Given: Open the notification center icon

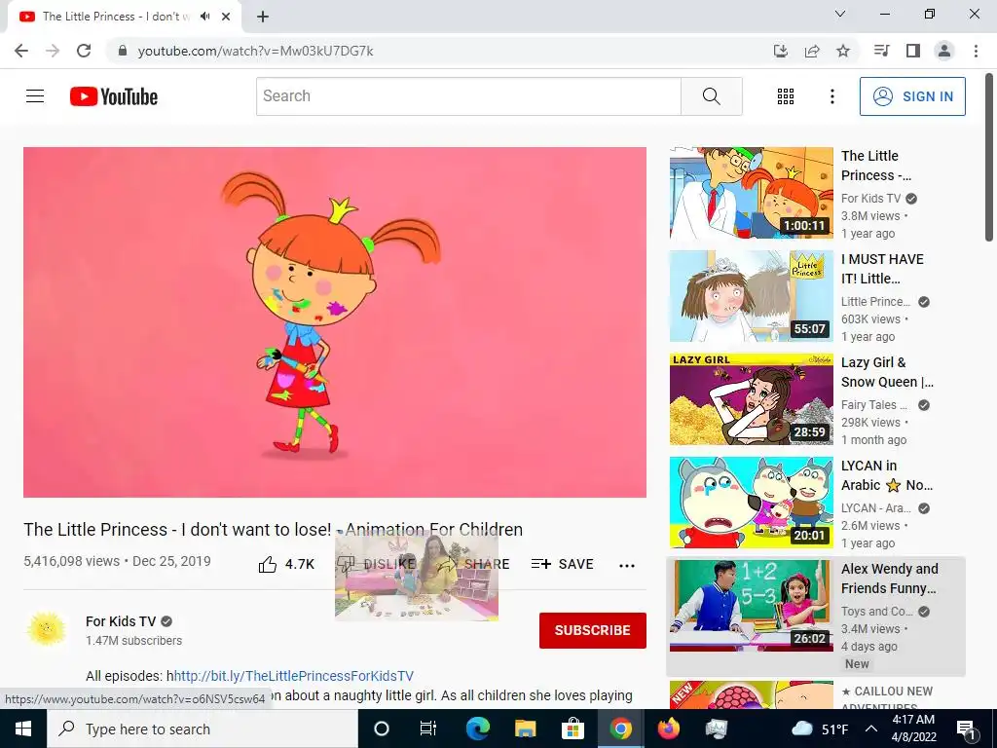Looking at the screenshot, I should tap(966, 729).
